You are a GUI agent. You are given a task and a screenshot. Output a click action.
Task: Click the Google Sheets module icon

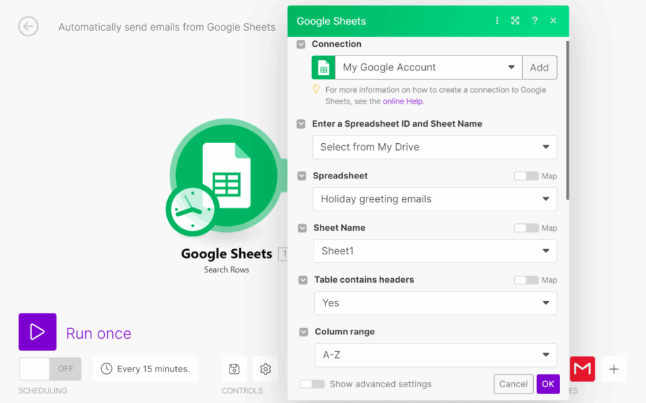pyautogui.click(x=225, y=182)
